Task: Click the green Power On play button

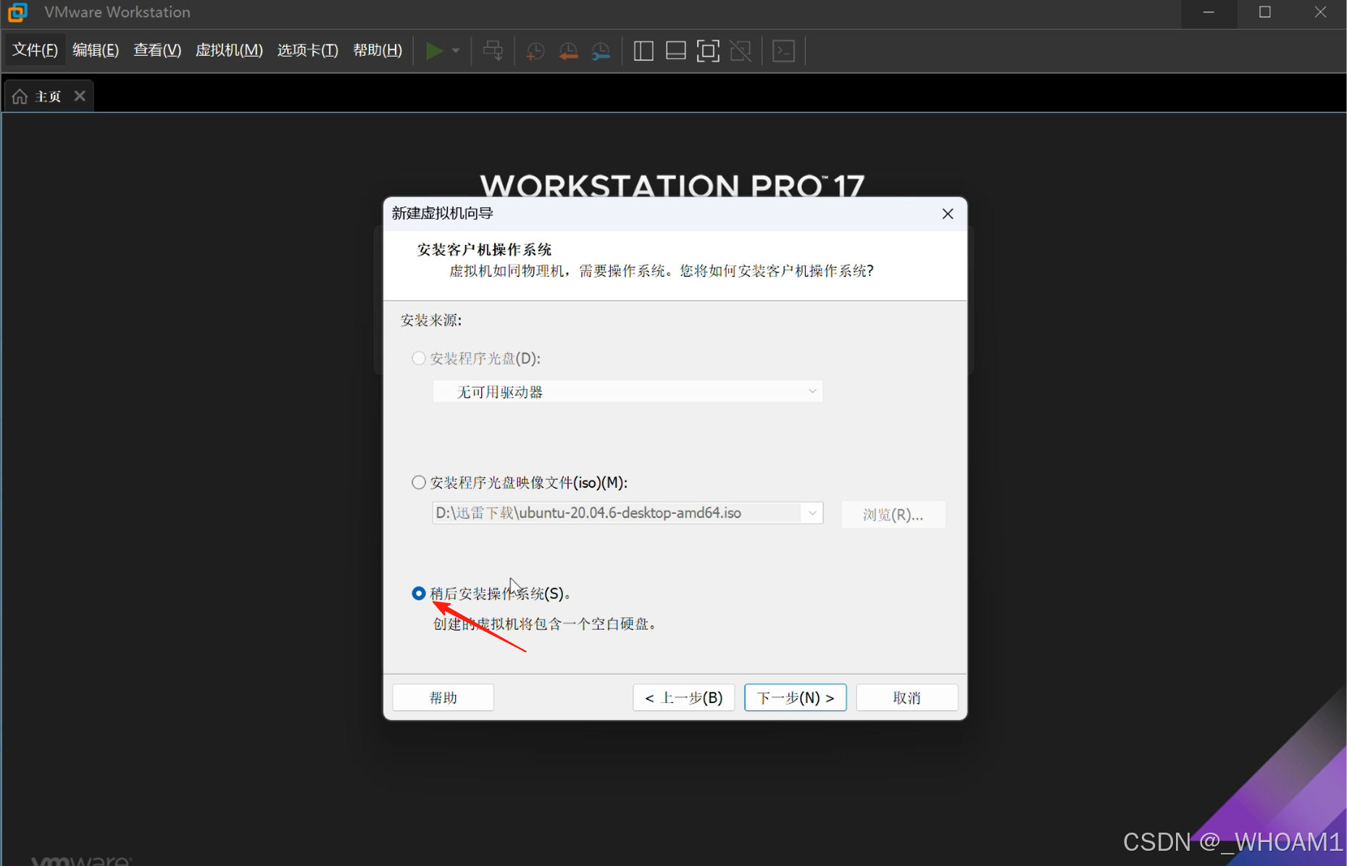Action: [434, 51]
